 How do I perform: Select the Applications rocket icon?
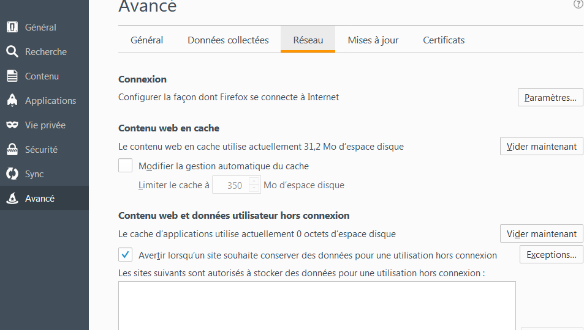[12, 100]
